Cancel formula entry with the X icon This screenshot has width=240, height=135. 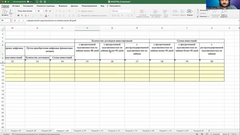[x=15, y=21]
